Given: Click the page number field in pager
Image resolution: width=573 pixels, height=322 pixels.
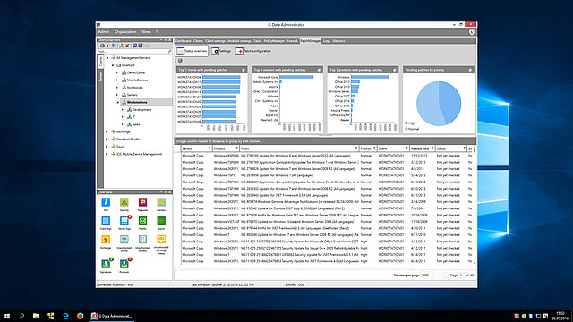Looking at the screenshot, I should click(462, 275).
